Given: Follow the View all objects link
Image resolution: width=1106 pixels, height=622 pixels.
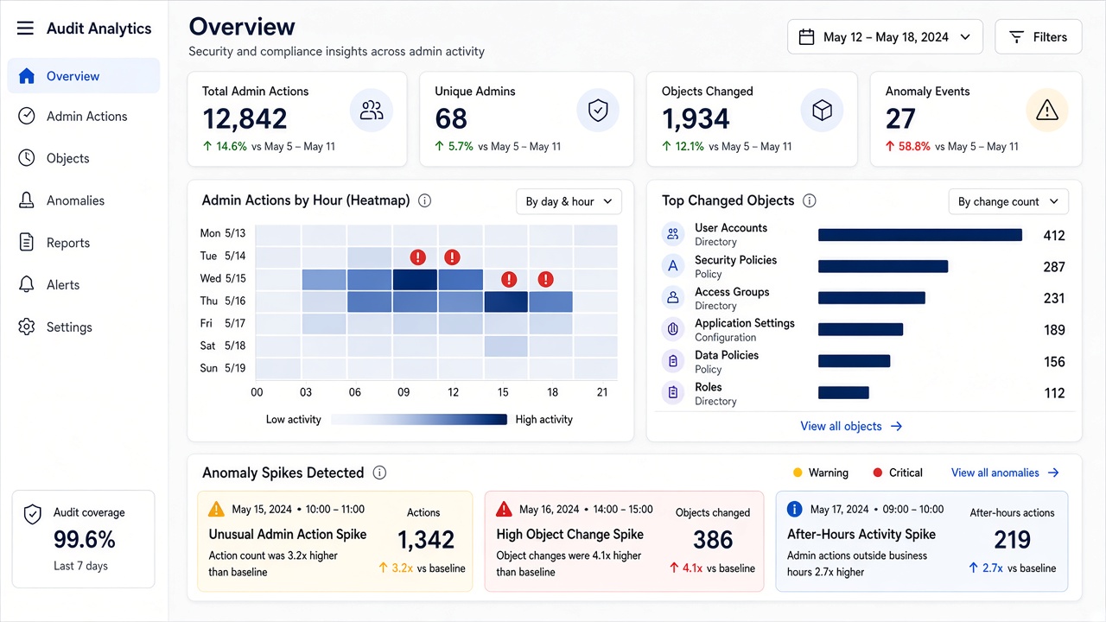Looking at the screenshot, I should 851,426.
